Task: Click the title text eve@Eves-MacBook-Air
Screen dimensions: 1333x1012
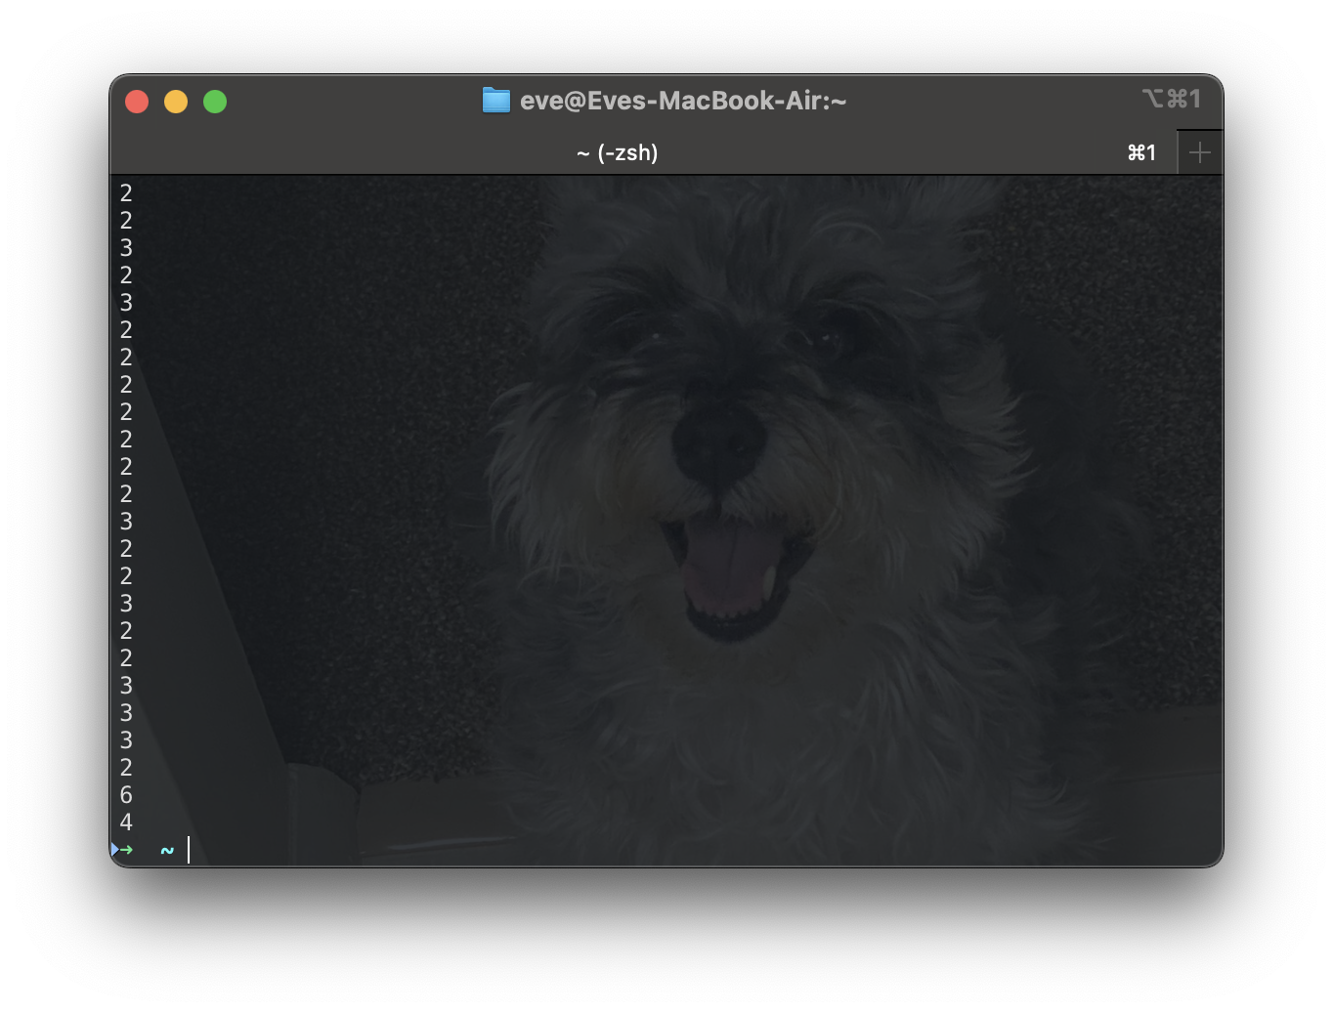Action: click(684, 100)
